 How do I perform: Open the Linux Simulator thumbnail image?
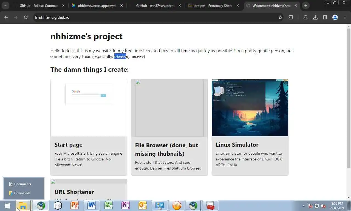pos(250,108)
